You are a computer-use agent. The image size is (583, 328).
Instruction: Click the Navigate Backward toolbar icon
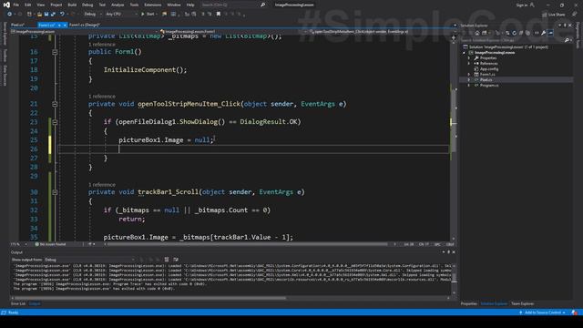tap(10, 14)
